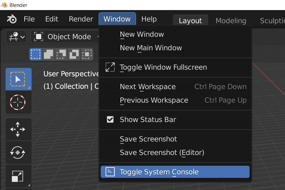Click the Show Status Bar label
Screen dimensions: 285x190
(148, 120)
